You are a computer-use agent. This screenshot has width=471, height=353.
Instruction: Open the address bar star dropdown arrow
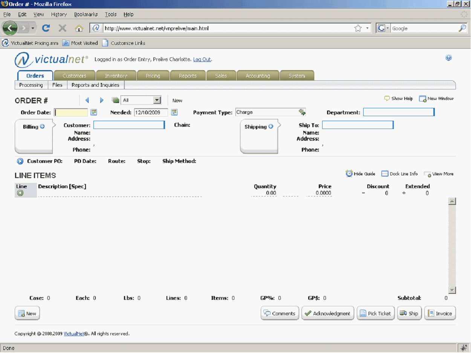click(x=367, y=28)
